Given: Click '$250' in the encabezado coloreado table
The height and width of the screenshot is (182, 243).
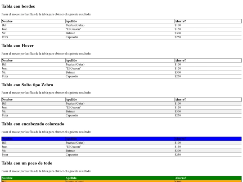Looking at the screenshot, I should [x=178, y=155].
